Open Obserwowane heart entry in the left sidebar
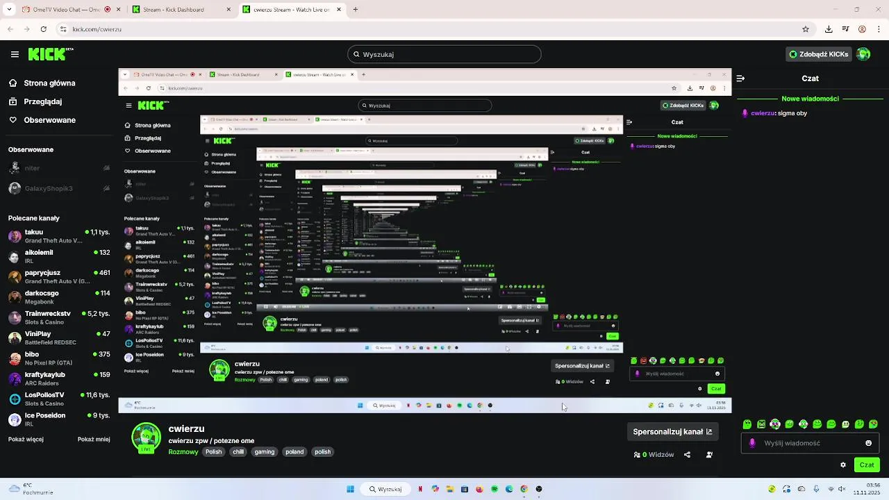The width and height of the screenshot is (889, 500). [x=42, y=120]
